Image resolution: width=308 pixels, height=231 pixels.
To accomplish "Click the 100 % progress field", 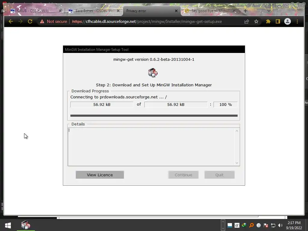I will tap(226, 104).
